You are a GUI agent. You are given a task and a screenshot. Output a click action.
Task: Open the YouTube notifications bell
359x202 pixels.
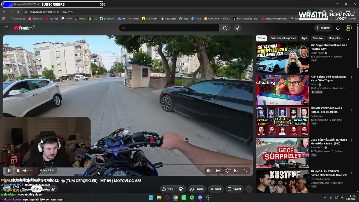(x=338, y=28)
